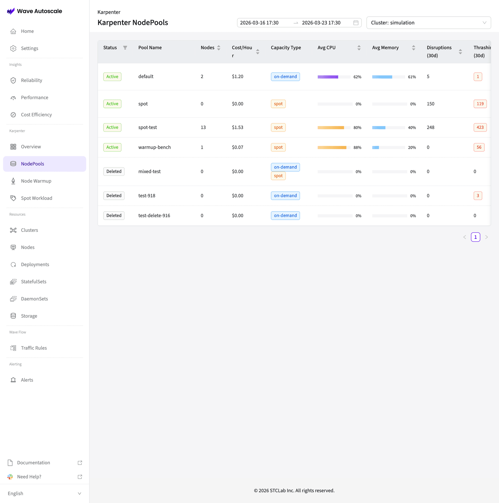Click the Storage cylinder icon

pyautogui.click(x=13, y=316)
